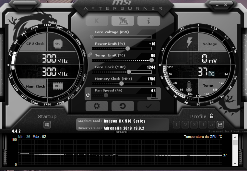Screen dimensions: 247x171
Task: Reset settings with the circular arrow button
Action: pyautogui.click(x=123, y=106)
